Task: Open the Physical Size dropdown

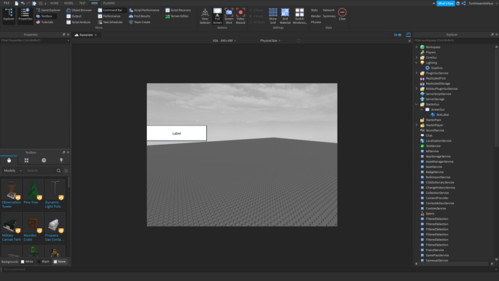Action: coord(270,41)
